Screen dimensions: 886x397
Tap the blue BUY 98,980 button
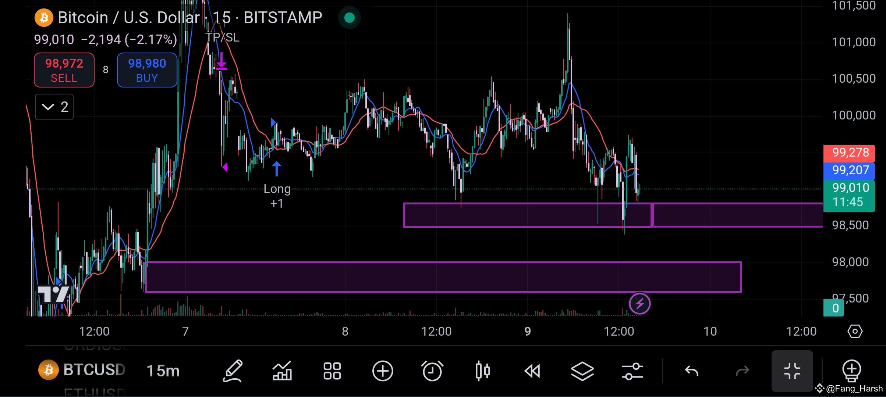click(147, 70)
